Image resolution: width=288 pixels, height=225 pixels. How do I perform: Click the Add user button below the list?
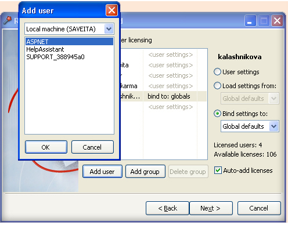click(x=102, y=172)
